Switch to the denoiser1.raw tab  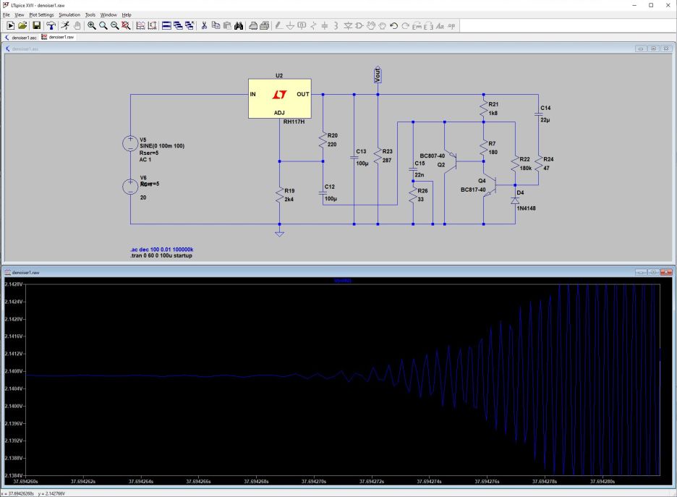58,37
